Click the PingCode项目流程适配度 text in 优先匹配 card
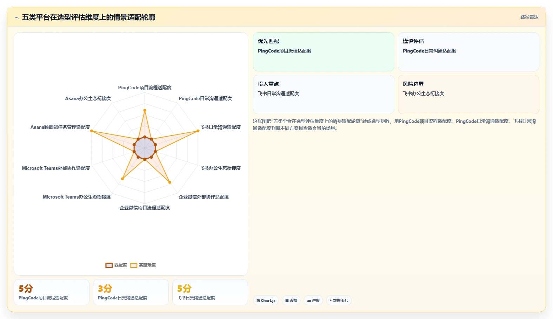The image size is (553, 319). click(285, 51)
